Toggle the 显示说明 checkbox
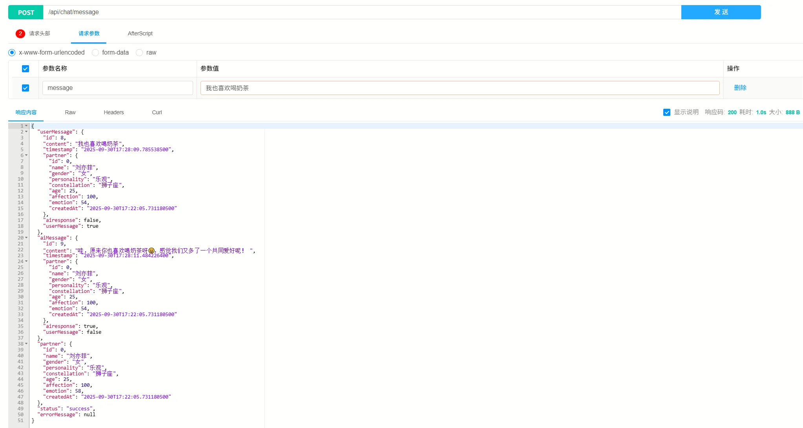The width and height of the screenshot is (803, 428). coord(666,112)
